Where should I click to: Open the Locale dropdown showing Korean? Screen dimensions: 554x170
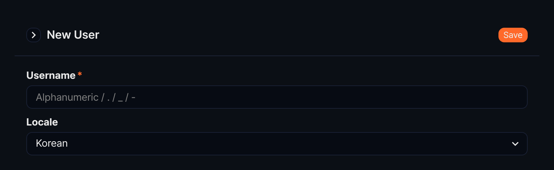pyautogui.click(x=277, y=144)
